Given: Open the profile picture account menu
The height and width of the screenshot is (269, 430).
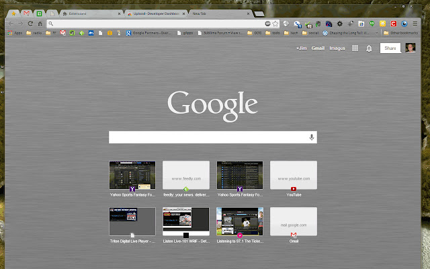Looking at the screenshot, I should pos(411,48).
